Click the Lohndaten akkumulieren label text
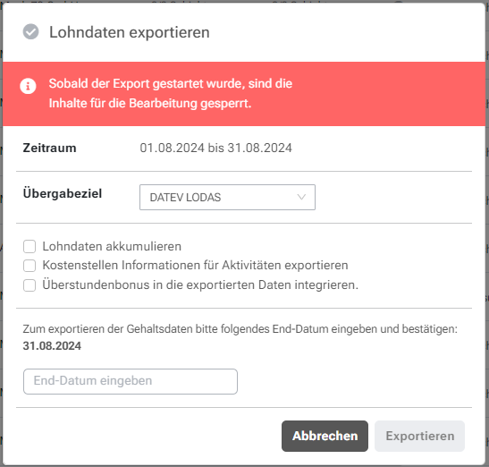Viewport: 489px width, 467px height. pyautogui.click(x=112, y=246)
